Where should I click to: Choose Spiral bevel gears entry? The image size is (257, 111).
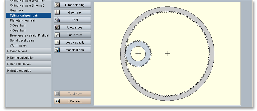(x=22, y=40)
